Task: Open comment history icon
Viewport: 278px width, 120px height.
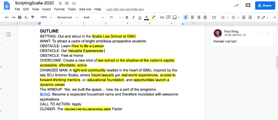Action: (x=248, y=5)
